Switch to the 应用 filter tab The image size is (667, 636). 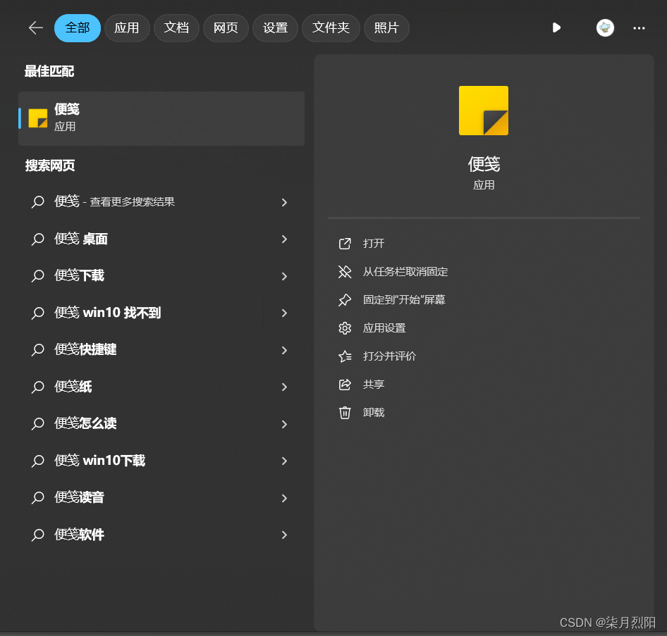(x=127, y=28)
